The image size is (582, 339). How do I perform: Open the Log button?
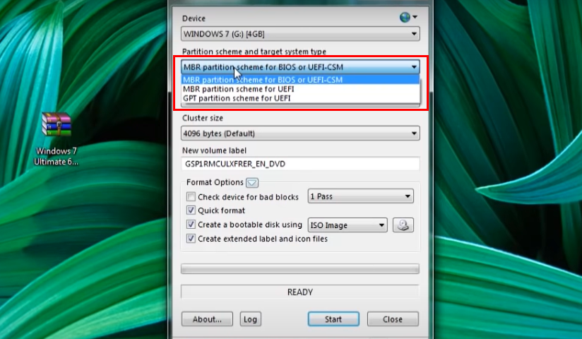[x=251, y=319]
